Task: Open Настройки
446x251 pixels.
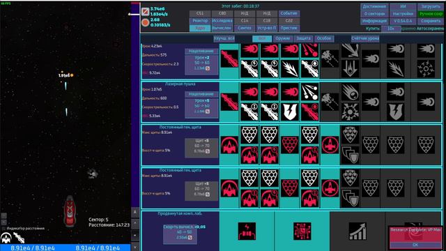Action: (x=403, y=14)
